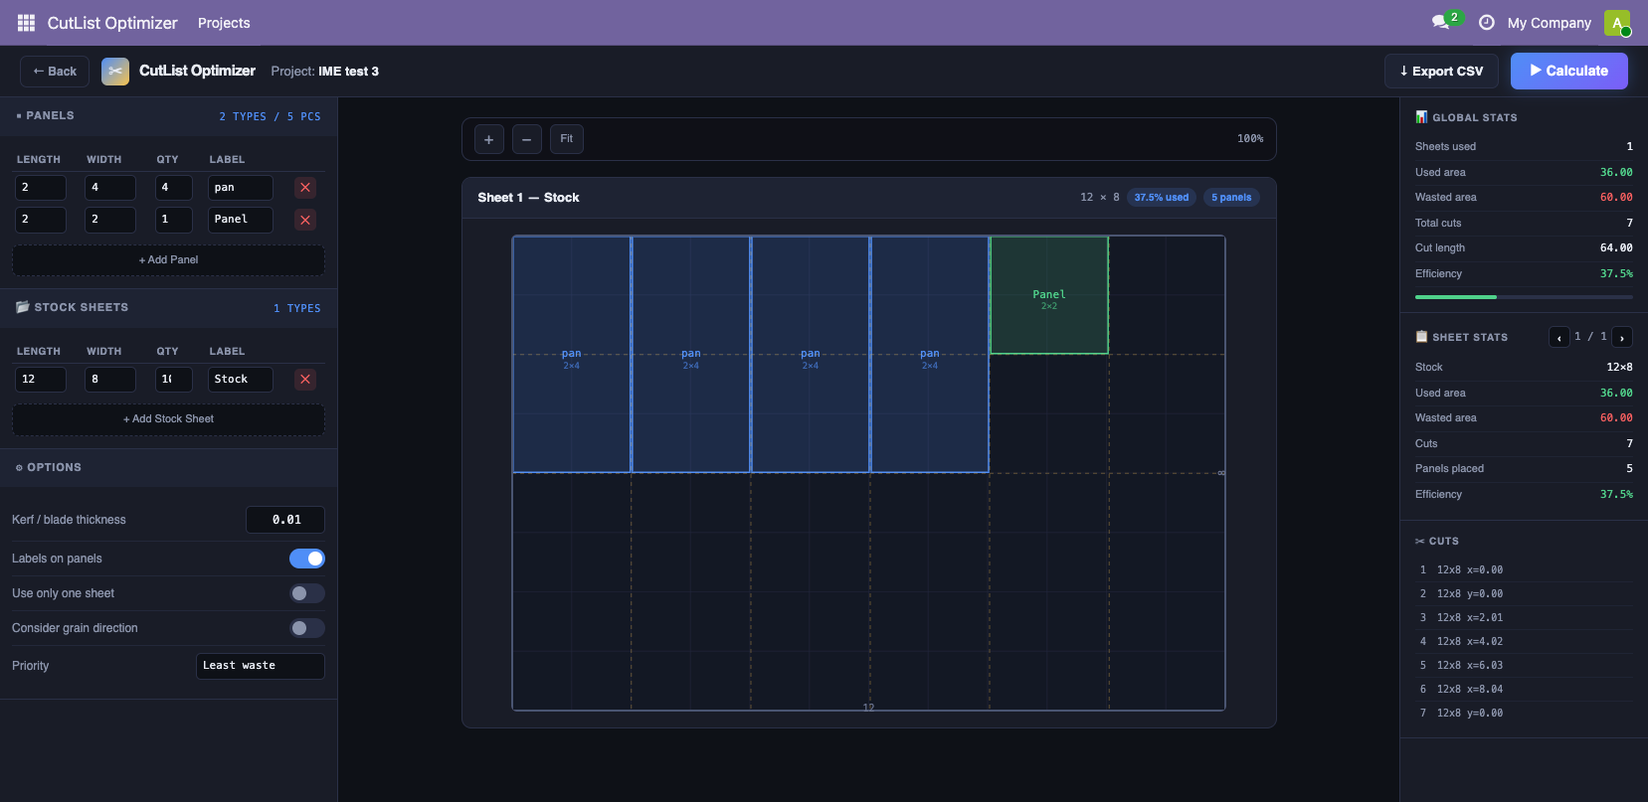Click the Back button
The image size is (1648, 802).
(x=55, y=72)
